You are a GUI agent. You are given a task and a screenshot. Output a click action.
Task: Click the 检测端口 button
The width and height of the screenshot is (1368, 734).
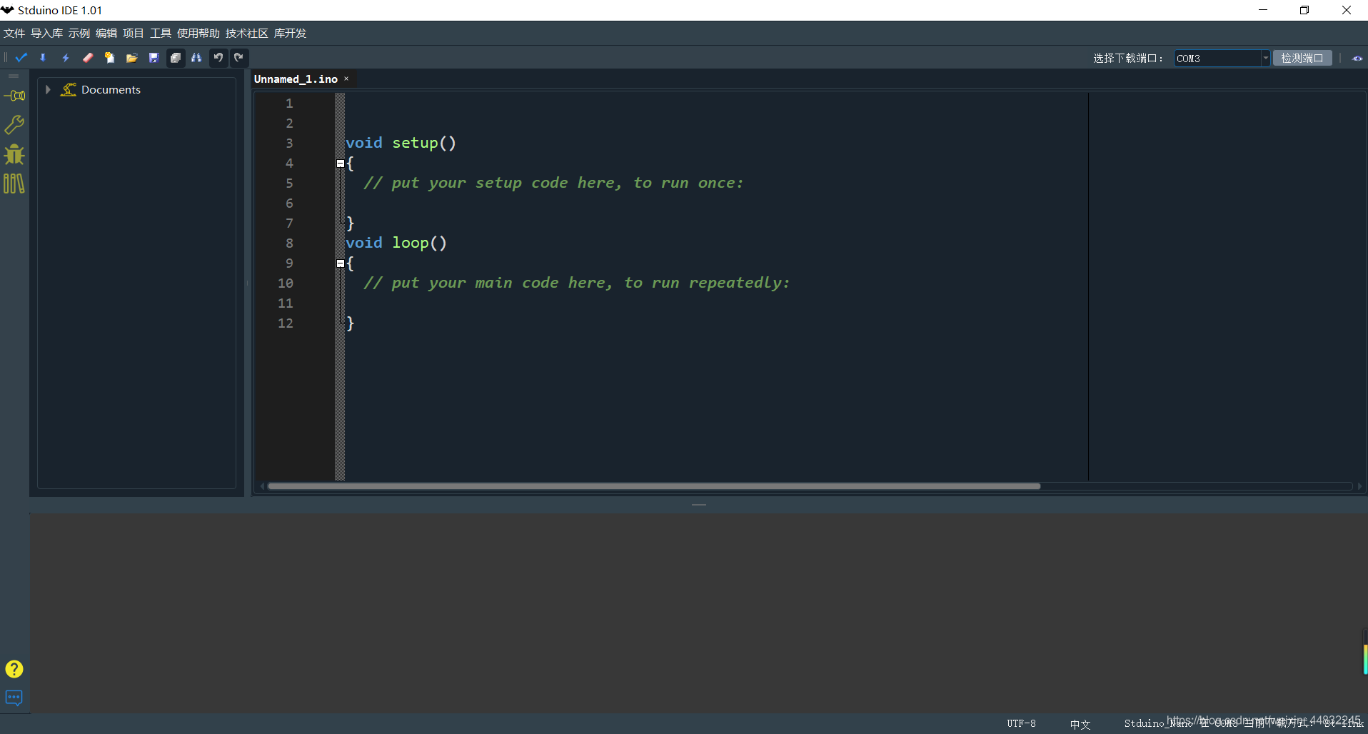1302,59
